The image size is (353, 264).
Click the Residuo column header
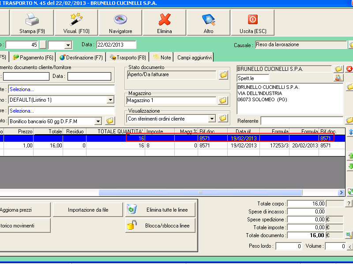tap(75, 131)
